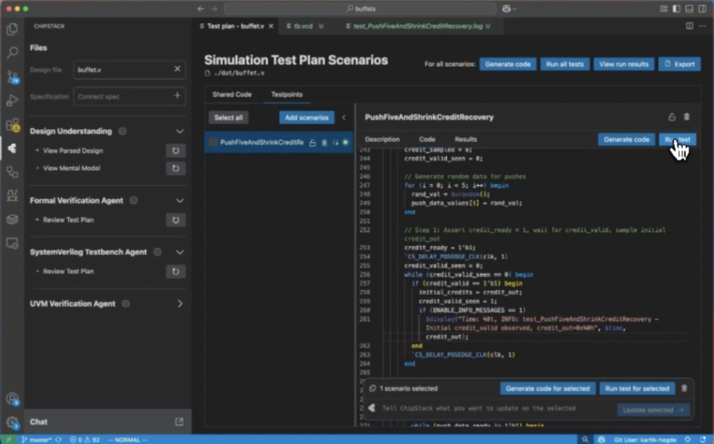Open the Source Control view in activity bar

[12, 77]
